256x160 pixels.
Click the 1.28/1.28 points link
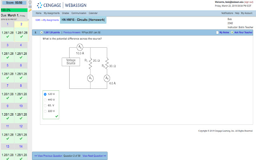tap(52, 32)
